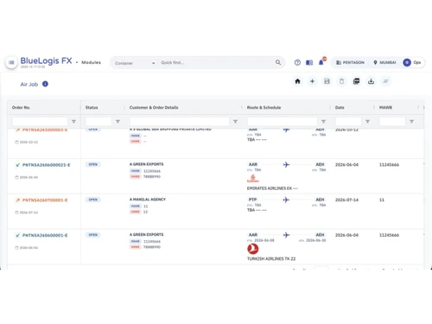This screenshot has width=432, height=324.
Task: Select customer A MANILAL AGENCY
Action: pyautogui.click(x=148, y=200)
